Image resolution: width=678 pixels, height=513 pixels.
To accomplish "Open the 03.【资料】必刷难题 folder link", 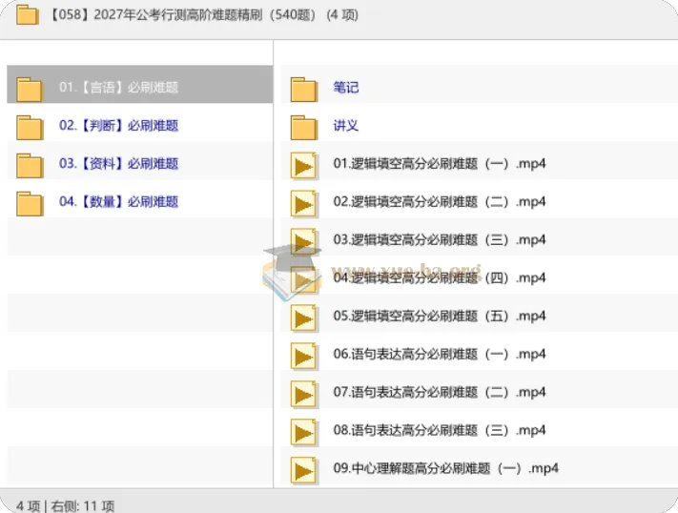I will pyautogui.click(x=118, y=163).
